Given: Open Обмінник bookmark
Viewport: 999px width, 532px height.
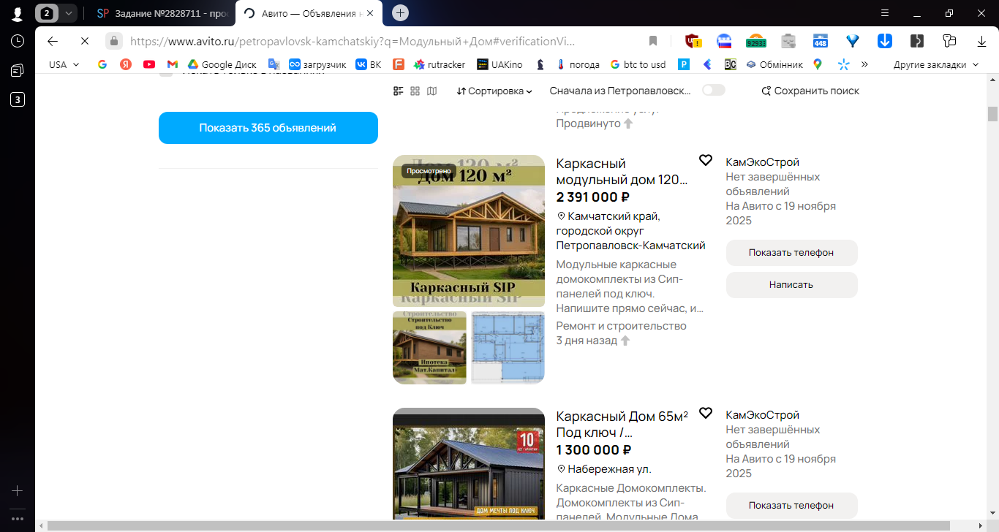Looking at the screenshot, I should click(x=774, y=64).
